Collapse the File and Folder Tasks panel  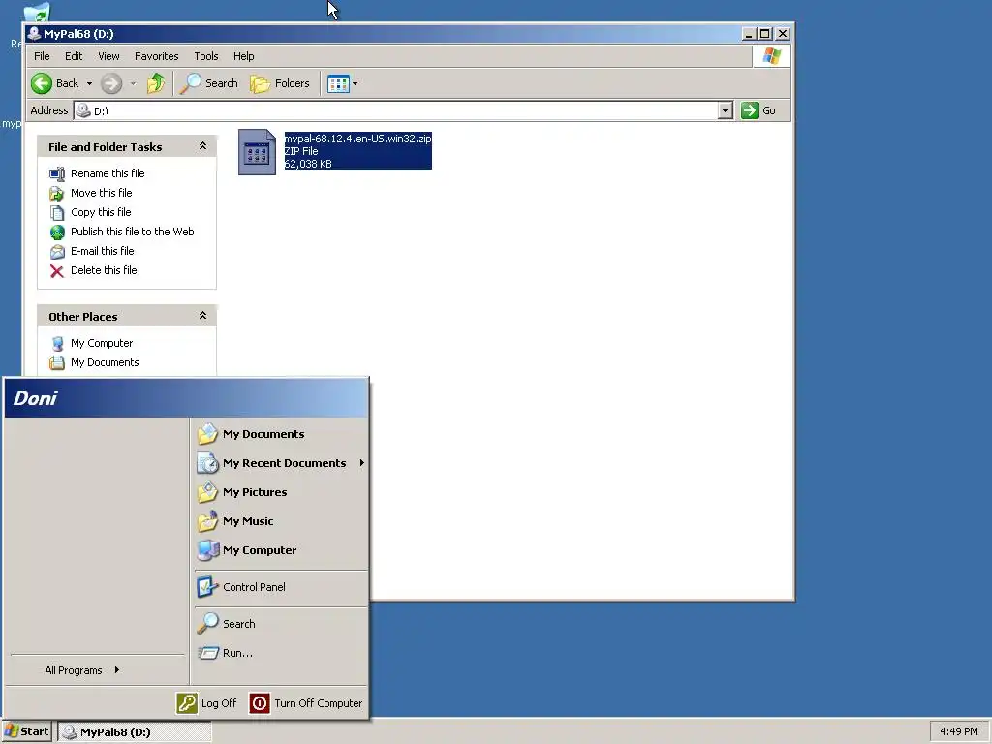[x=202, y=146]
